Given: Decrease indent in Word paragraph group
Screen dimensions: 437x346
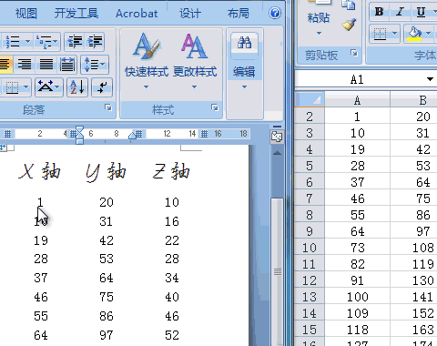Looking at the screenshot, I should point(75,42).
